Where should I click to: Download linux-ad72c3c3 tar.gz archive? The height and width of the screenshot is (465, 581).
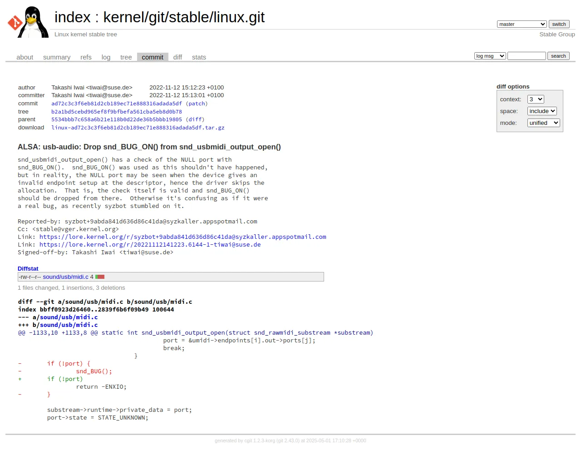tap(138, 128)
